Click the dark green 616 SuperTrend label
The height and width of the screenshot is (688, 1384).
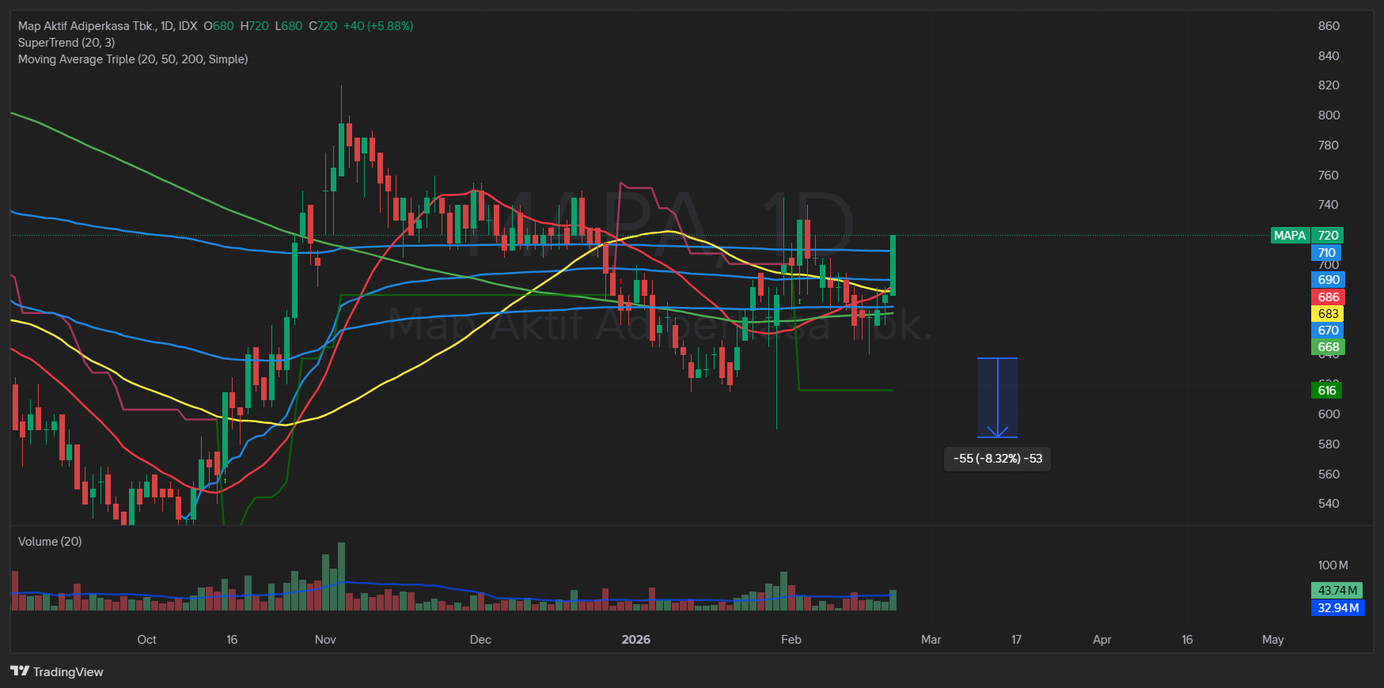(x=1328, y=391)
